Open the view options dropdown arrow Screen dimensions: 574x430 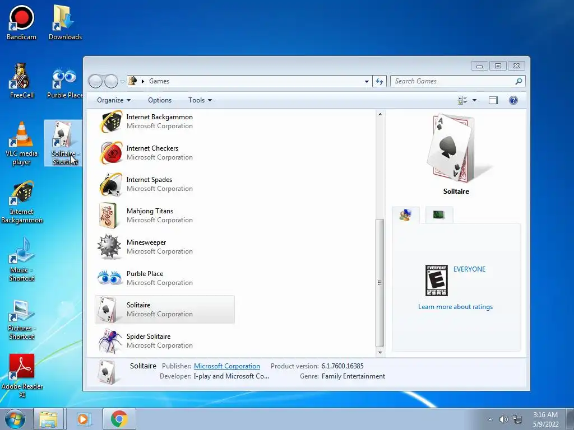[x=474, y=100]
